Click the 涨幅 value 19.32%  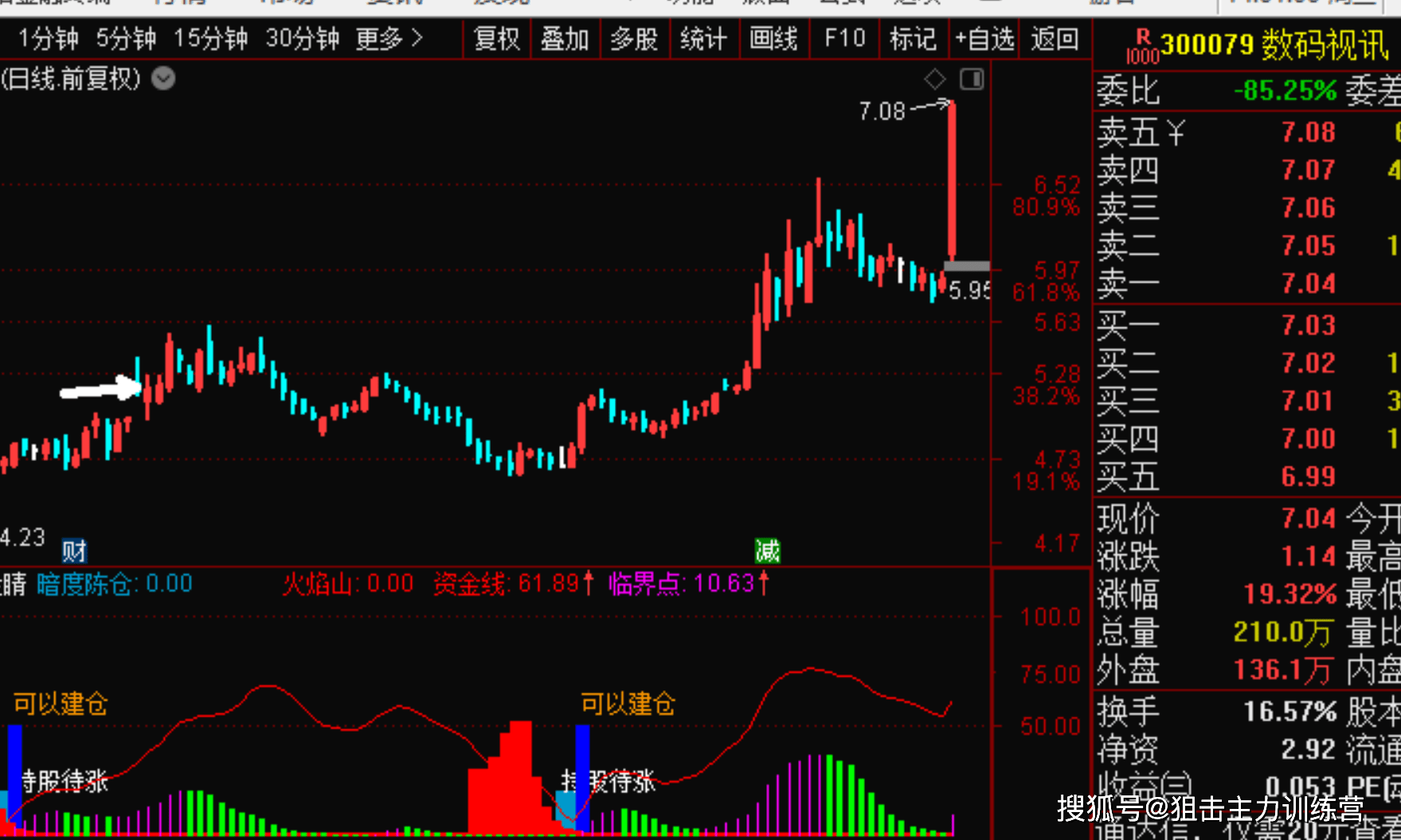click(x=1290, y=594)
